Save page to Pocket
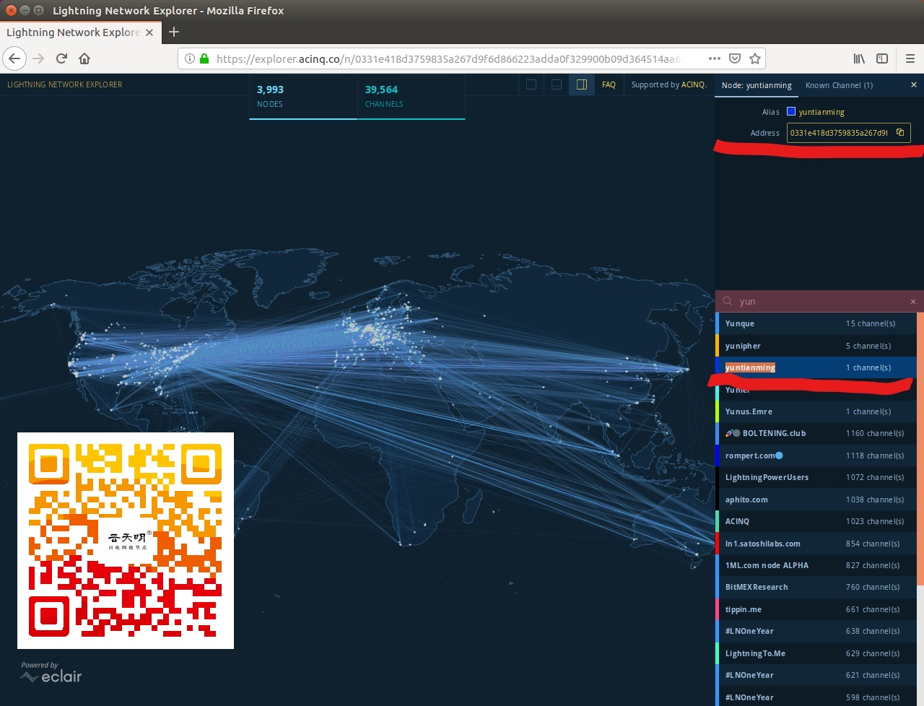Image resolution: width=924 pixels, height=706 pixels. coord(735,58)
